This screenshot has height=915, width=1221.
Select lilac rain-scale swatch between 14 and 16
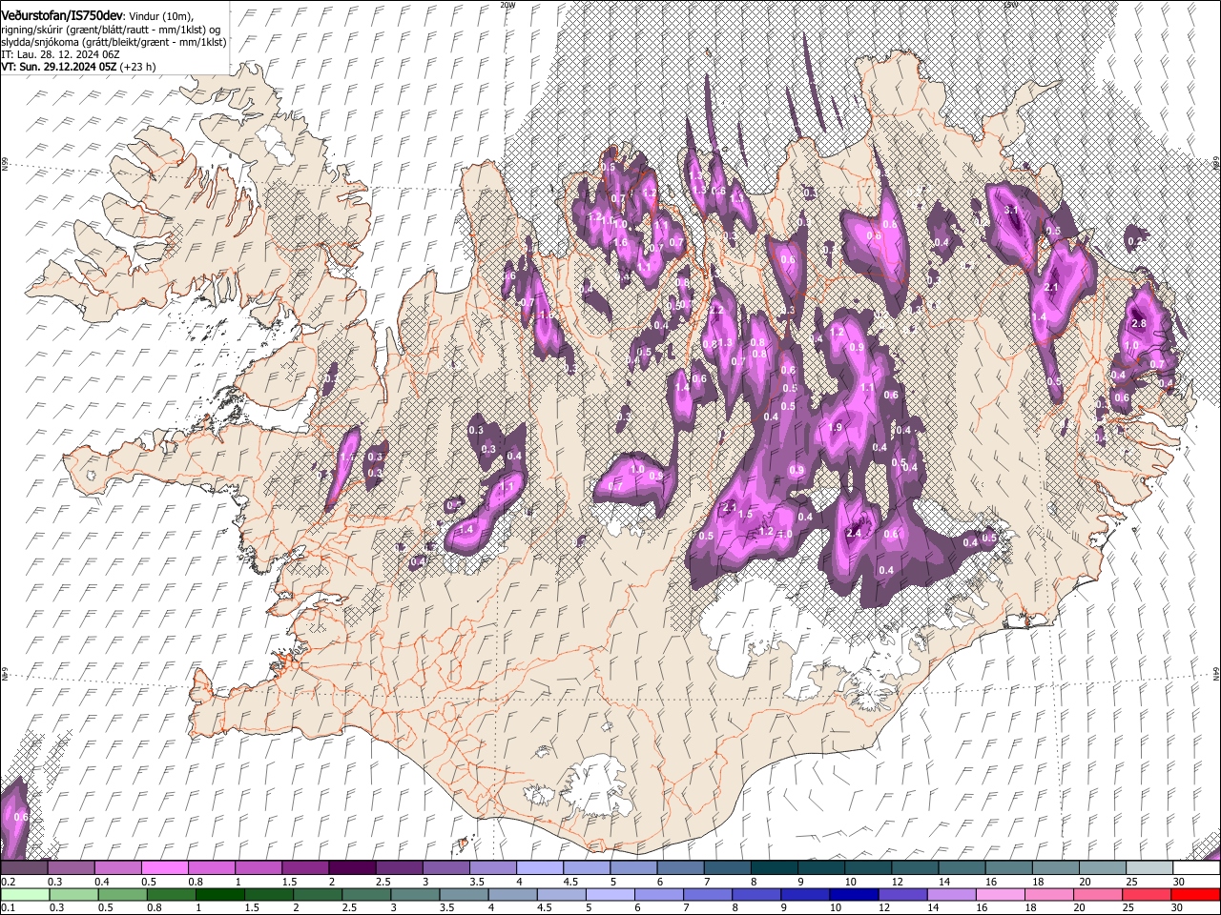(x=952, y=894)
